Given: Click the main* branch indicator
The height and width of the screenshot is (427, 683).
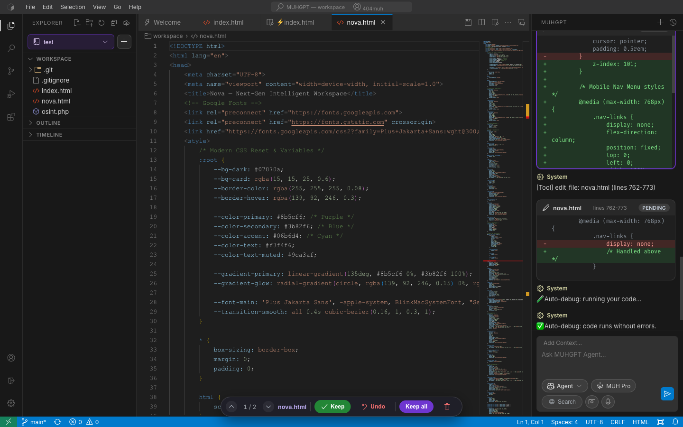Looking at the screenshot, I should (34, 422).
